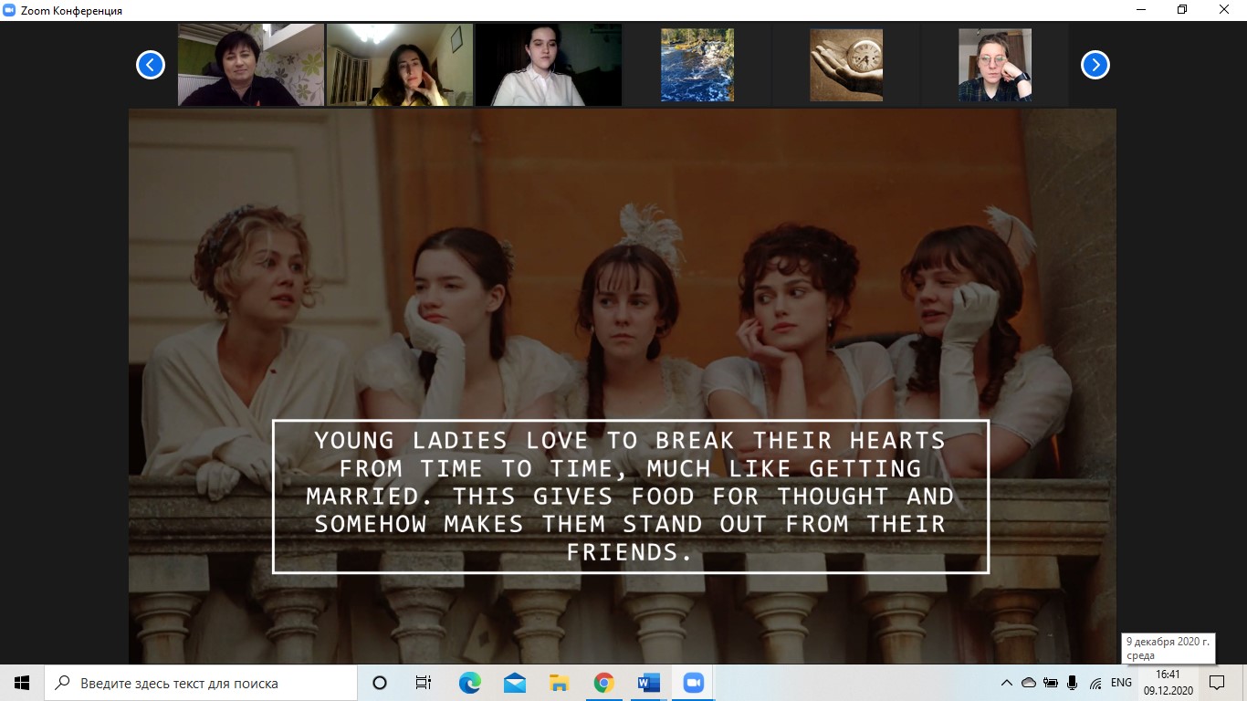The height and width of the screenshot is (701, 1247).
Task: Select the participant video under ceiling lamp
Action: click(400, 65)
